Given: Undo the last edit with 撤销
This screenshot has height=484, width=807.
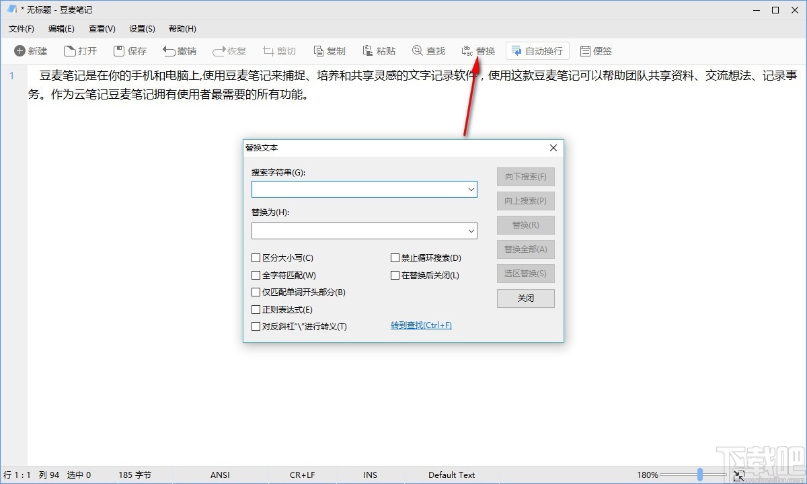Looking at the screenshot, I should tap(179, 50).
